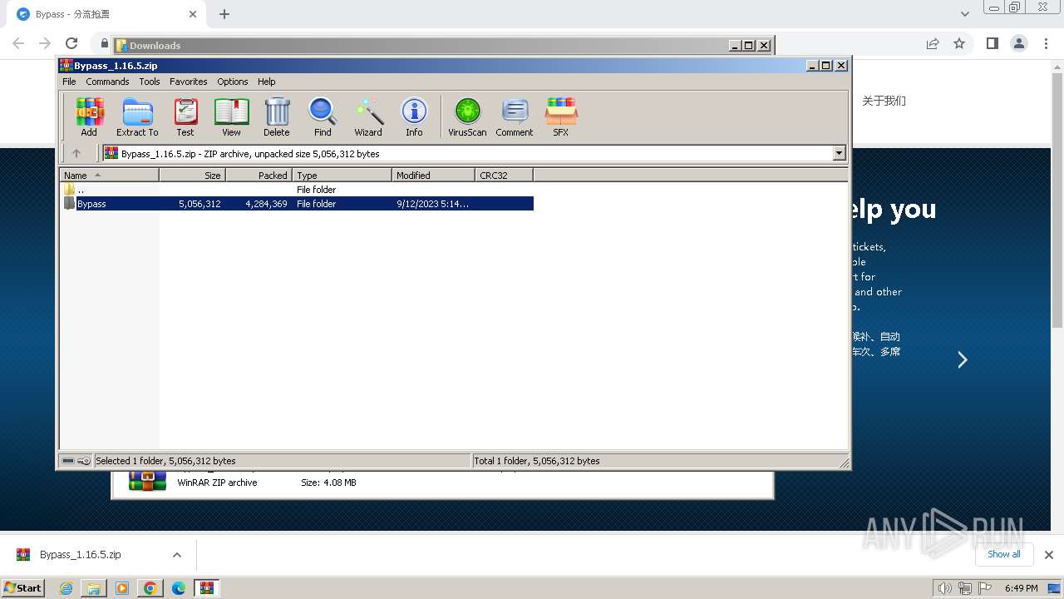Launch the Wizard tool
Screen dimensions: 1064x599
[x=368, y=116]
